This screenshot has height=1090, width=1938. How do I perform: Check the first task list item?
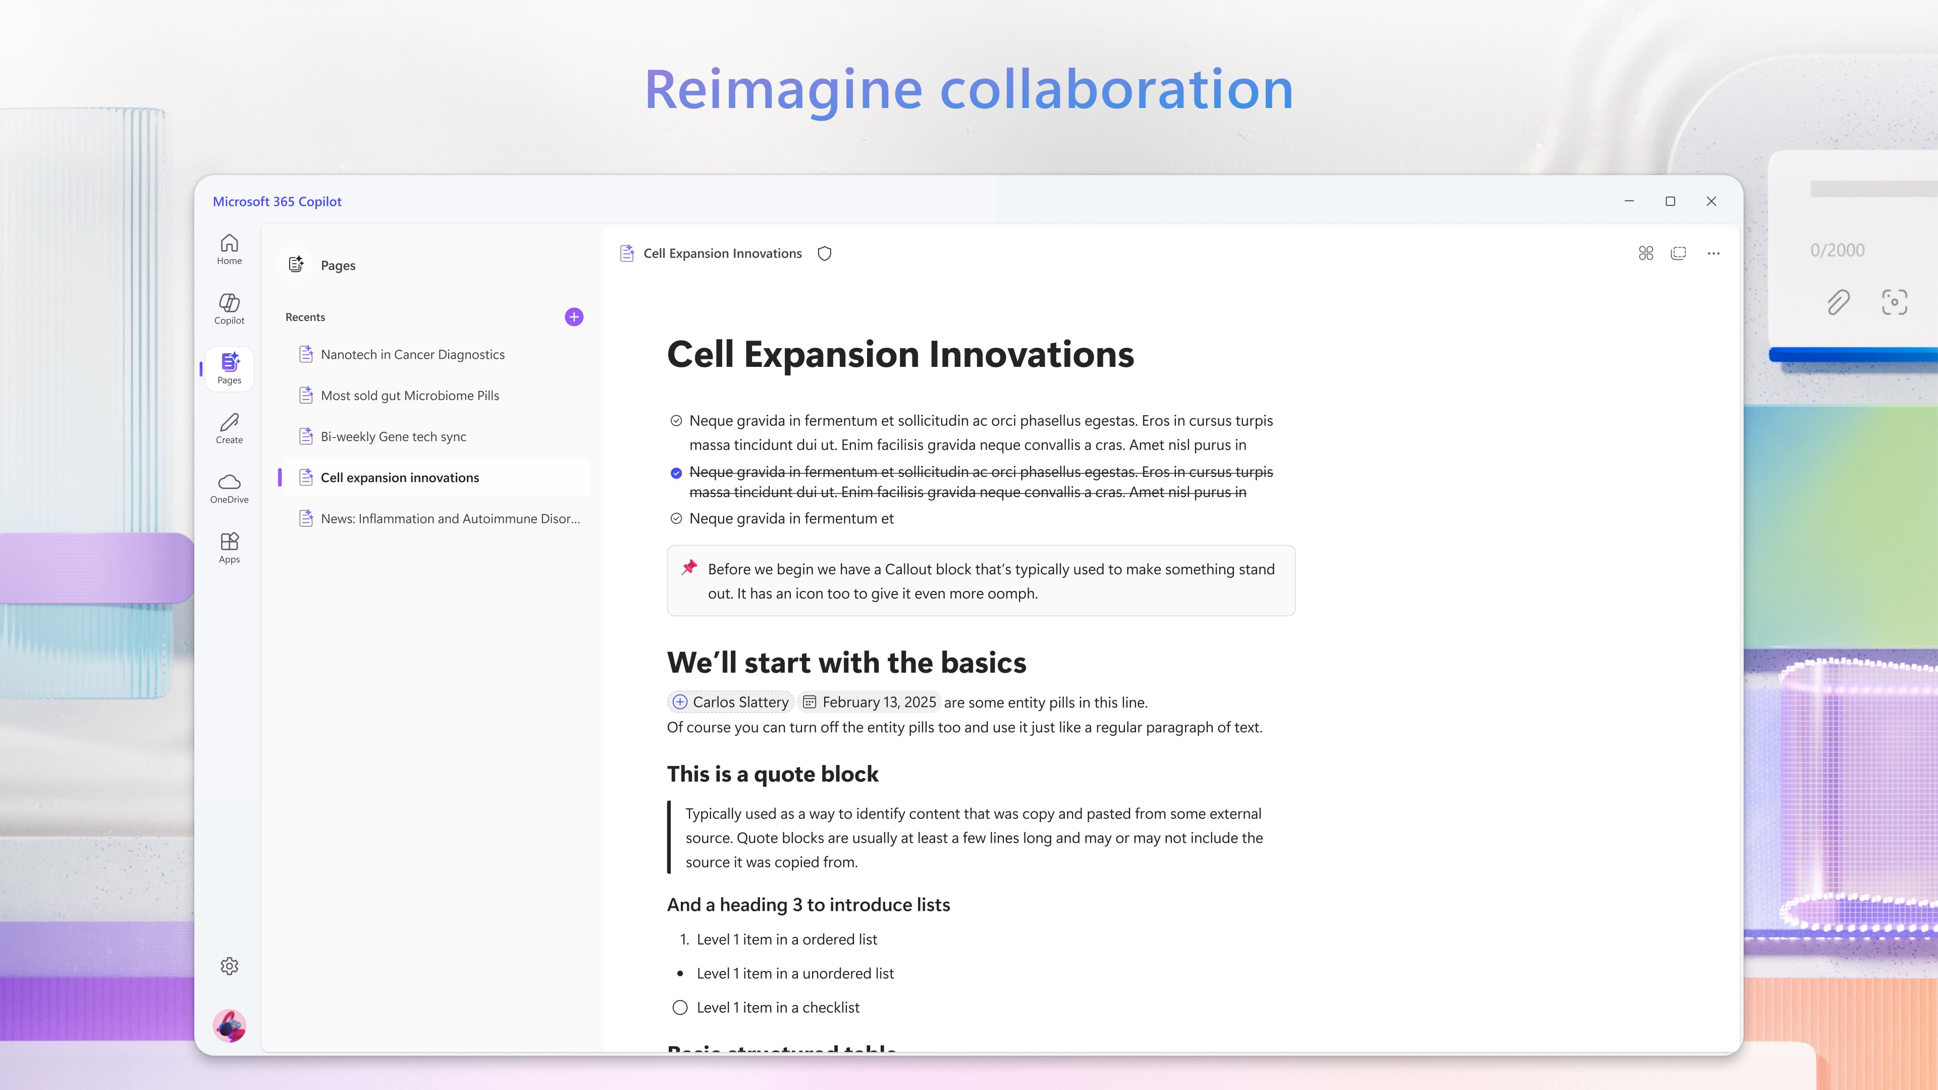tap(676, 420)
